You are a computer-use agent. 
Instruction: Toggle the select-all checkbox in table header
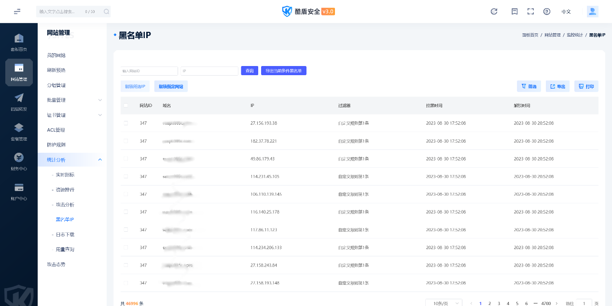point(126,105)
